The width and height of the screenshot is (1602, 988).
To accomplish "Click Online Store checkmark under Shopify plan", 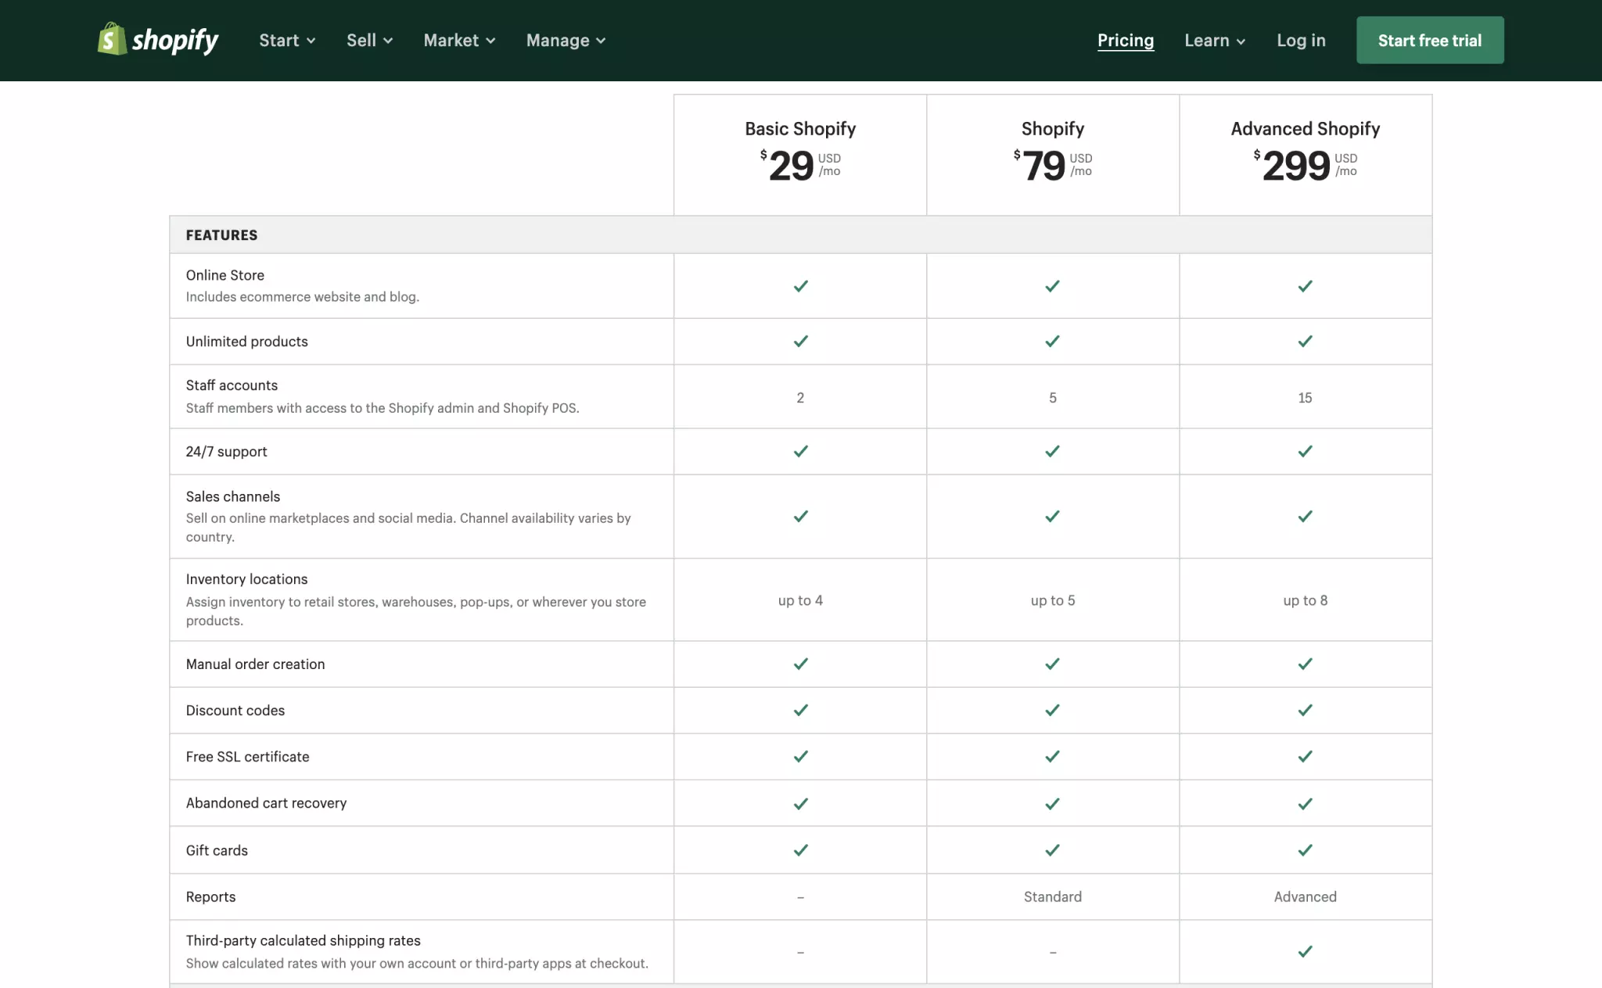I will (x=1052, y=286).
